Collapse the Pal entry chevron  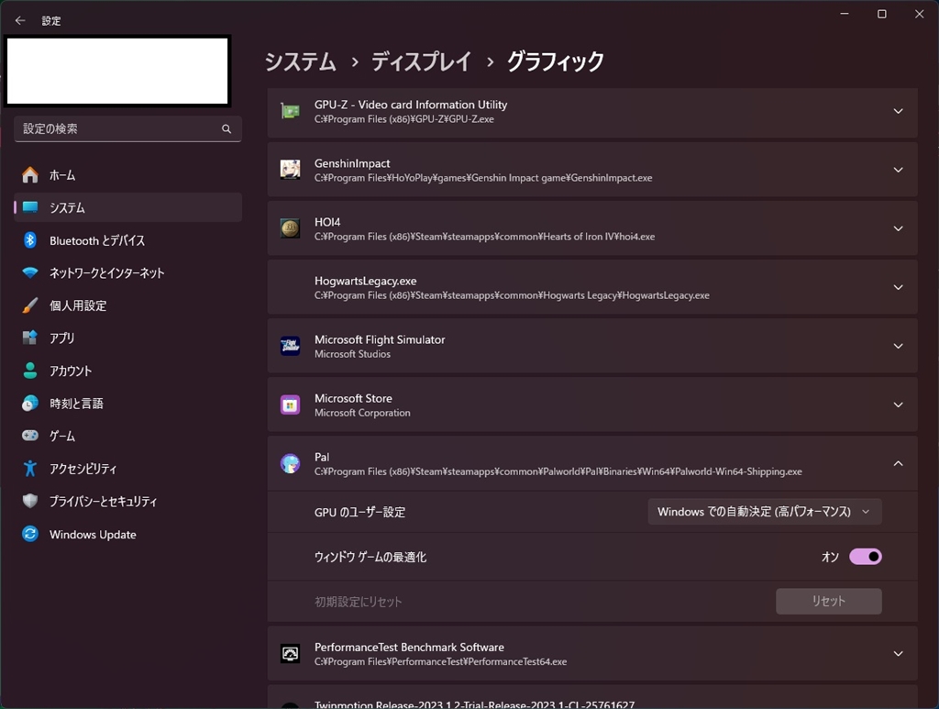tap(899, 463)
